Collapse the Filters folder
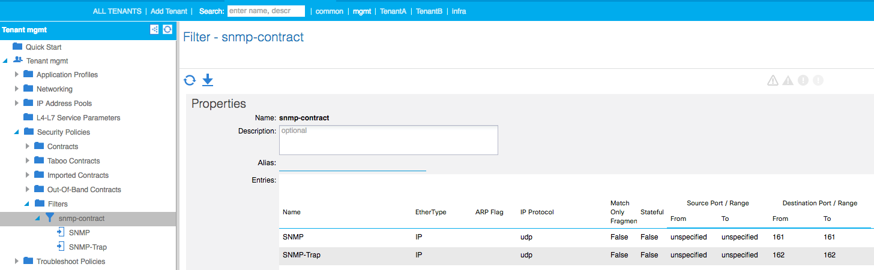Viewport: 874px width, 270px height. coord(27,204)
